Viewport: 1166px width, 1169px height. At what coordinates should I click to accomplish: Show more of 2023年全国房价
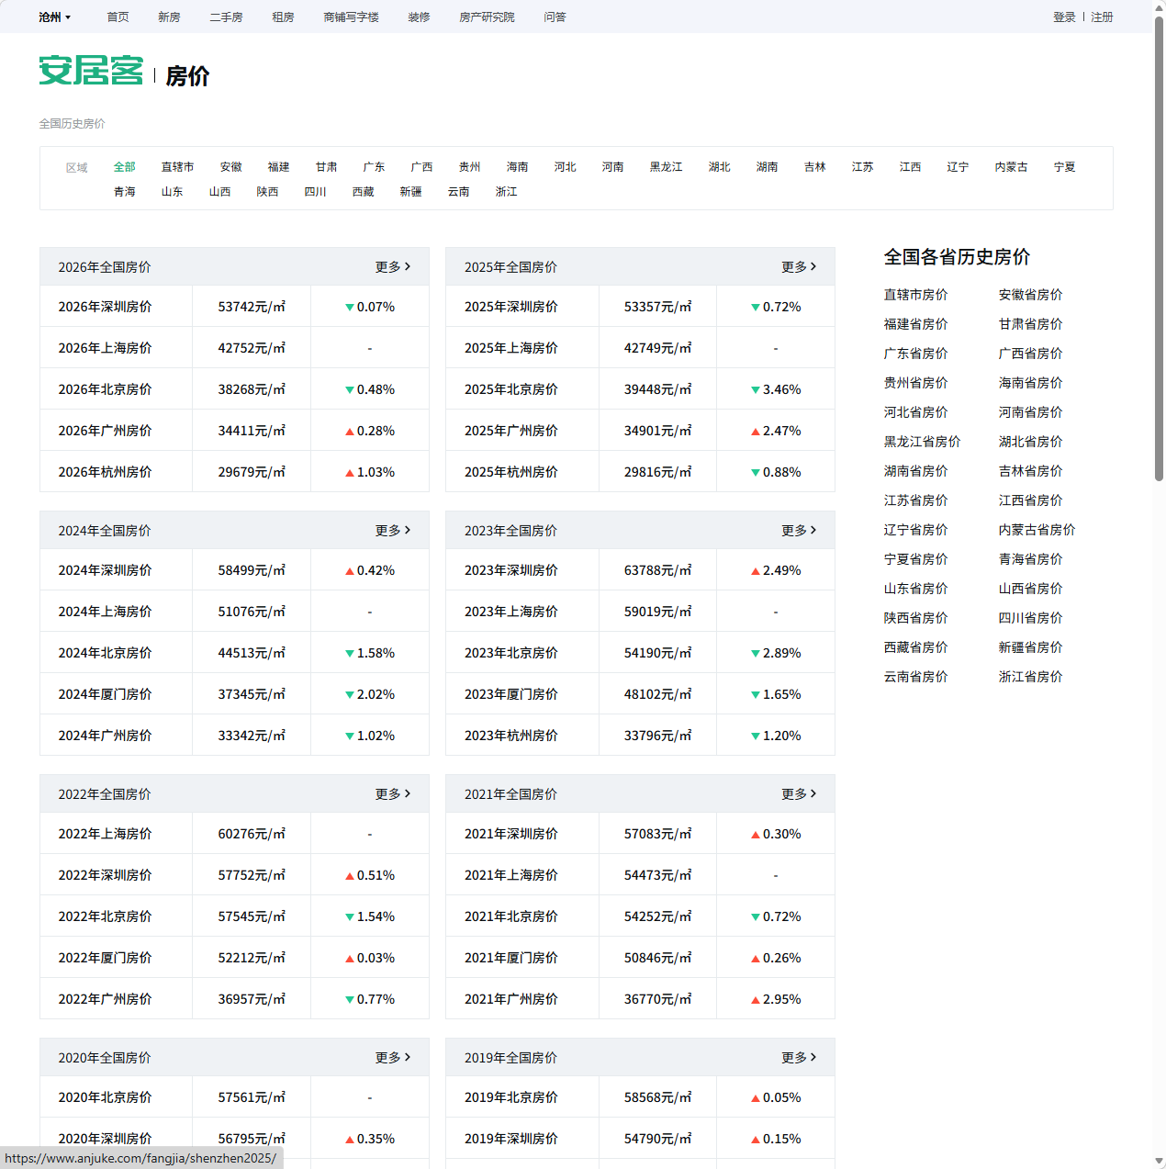coord(798,531)
